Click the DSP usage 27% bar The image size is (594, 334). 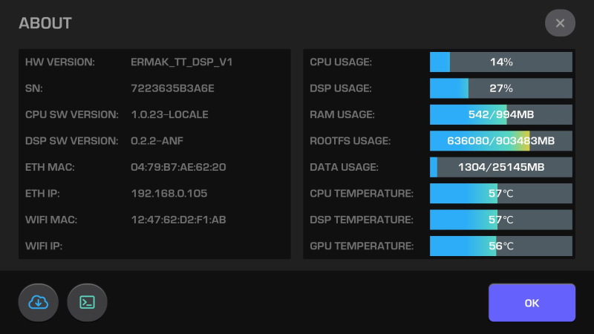[501, 88]
